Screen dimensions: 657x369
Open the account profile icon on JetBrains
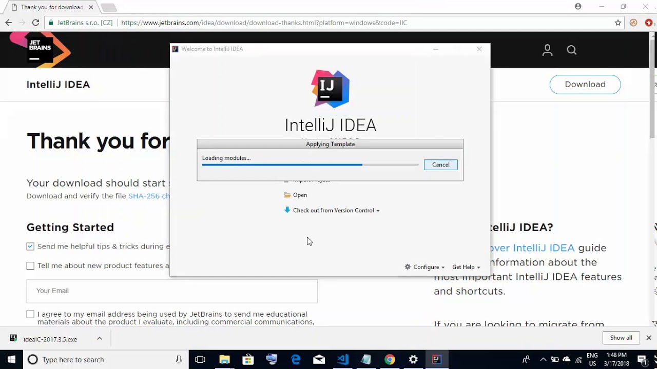click(547, 50)
